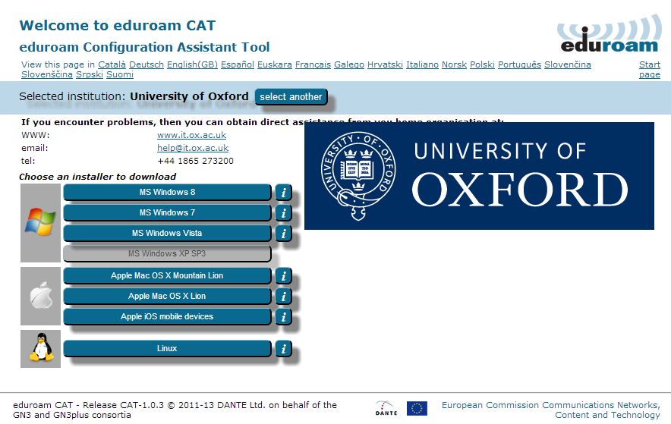This screenshot has width=671, height=424.
Task: View page in Português
Action: pos(519,64)
